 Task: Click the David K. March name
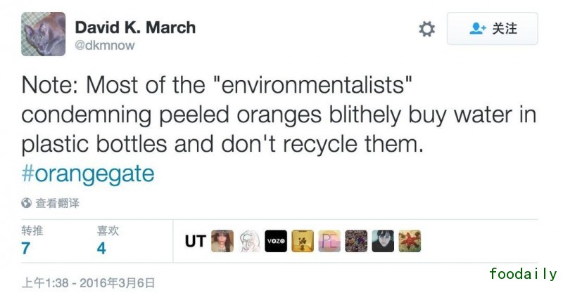point(135,27)
